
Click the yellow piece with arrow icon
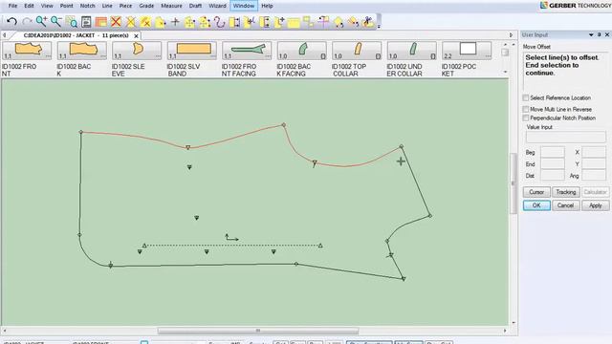(x=160, y=22)
